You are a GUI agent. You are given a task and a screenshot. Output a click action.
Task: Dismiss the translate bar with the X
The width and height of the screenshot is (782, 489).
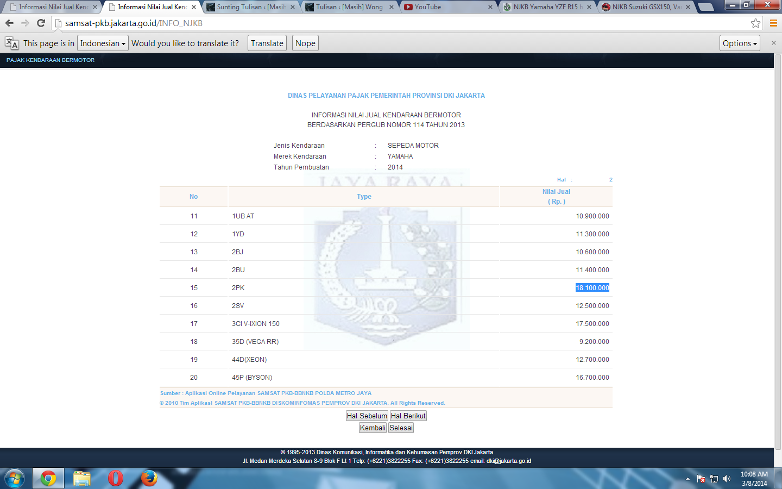point(773,43)
